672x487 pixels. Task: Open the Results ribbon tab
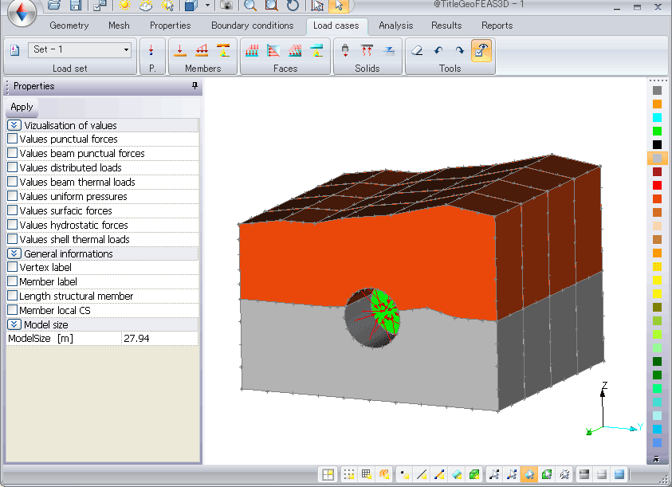point(446,26)
